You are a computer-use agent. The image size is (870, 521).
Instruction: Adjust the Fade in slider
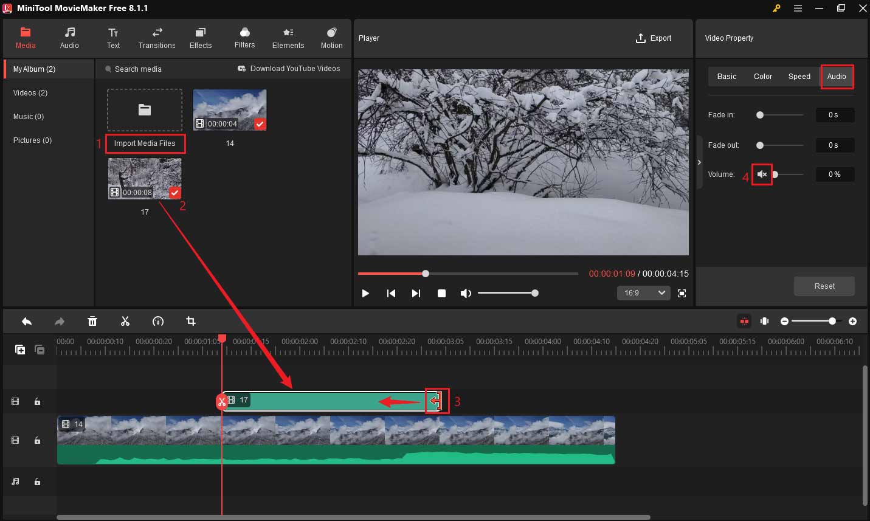coord(780,115)
